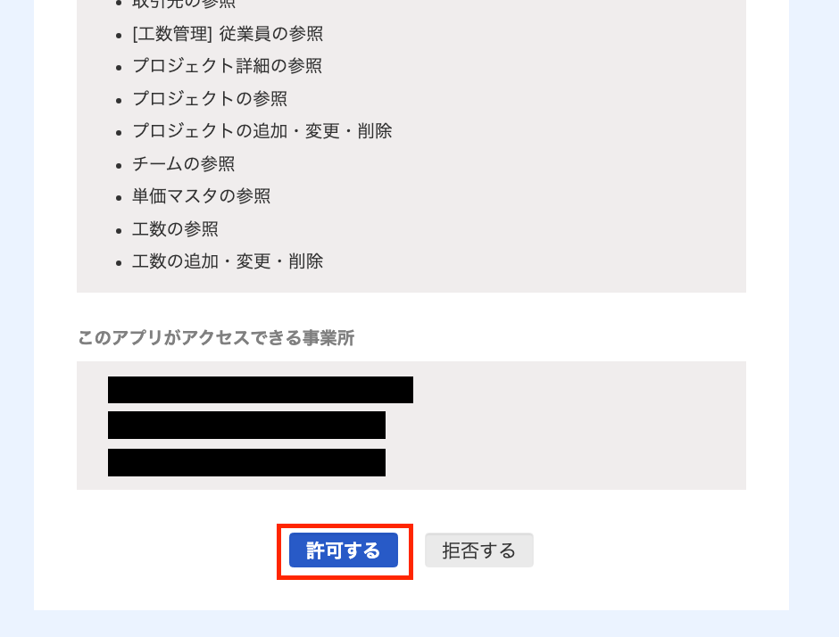Image resolution: width=839 pixels, height=637 pixels.
Task: Click the bullet before プロジェクトの参照
Action: coord(119,100)
